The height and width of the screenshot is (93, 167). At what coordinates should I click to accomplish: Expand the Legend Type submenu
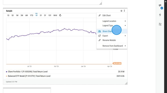pyautogui.click(x=112, y=26)
